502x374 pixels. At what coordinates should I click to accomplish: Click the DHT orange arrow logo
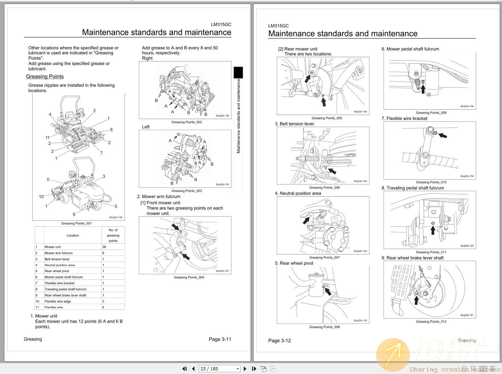click(393, 355)
